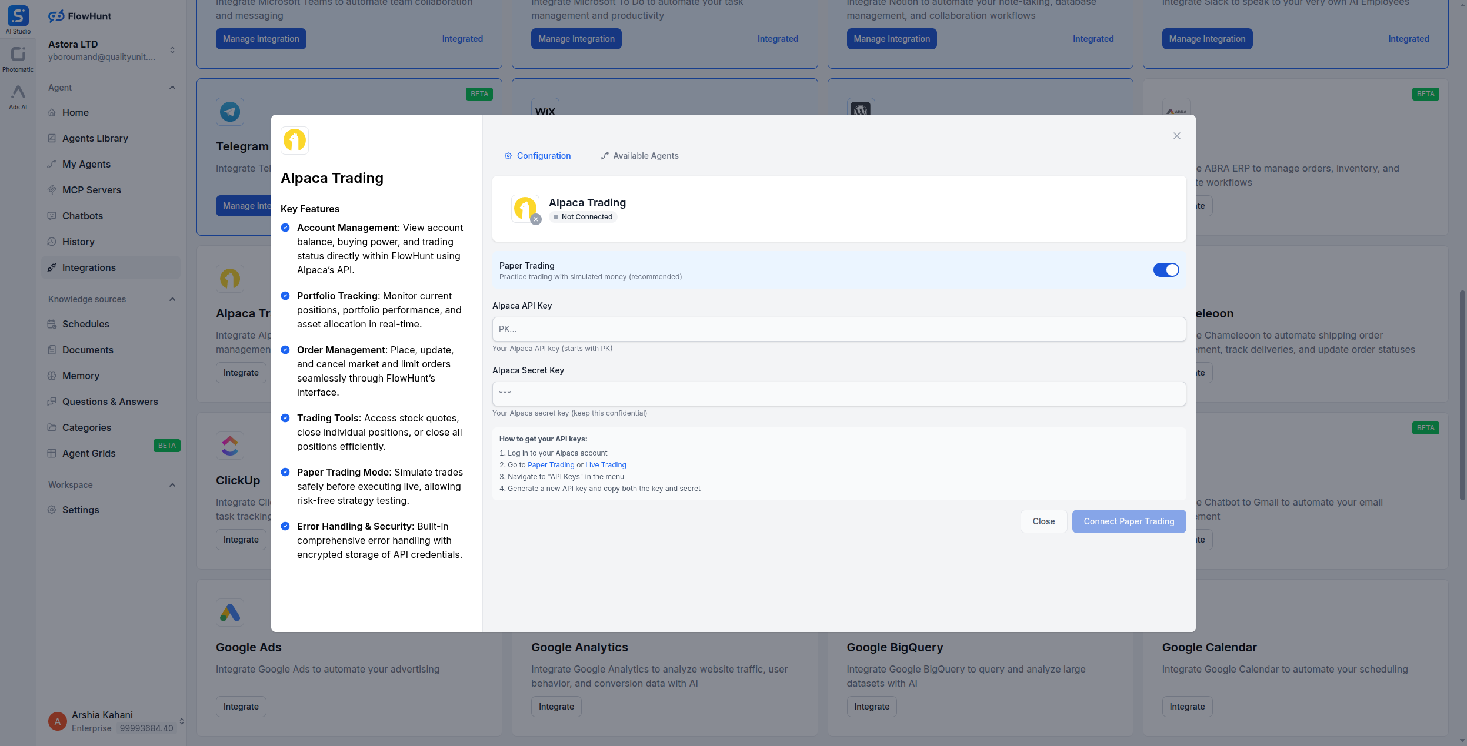Open the Live Trading link
Viewport: 1467px width, 746px height.
coord(605,464)
